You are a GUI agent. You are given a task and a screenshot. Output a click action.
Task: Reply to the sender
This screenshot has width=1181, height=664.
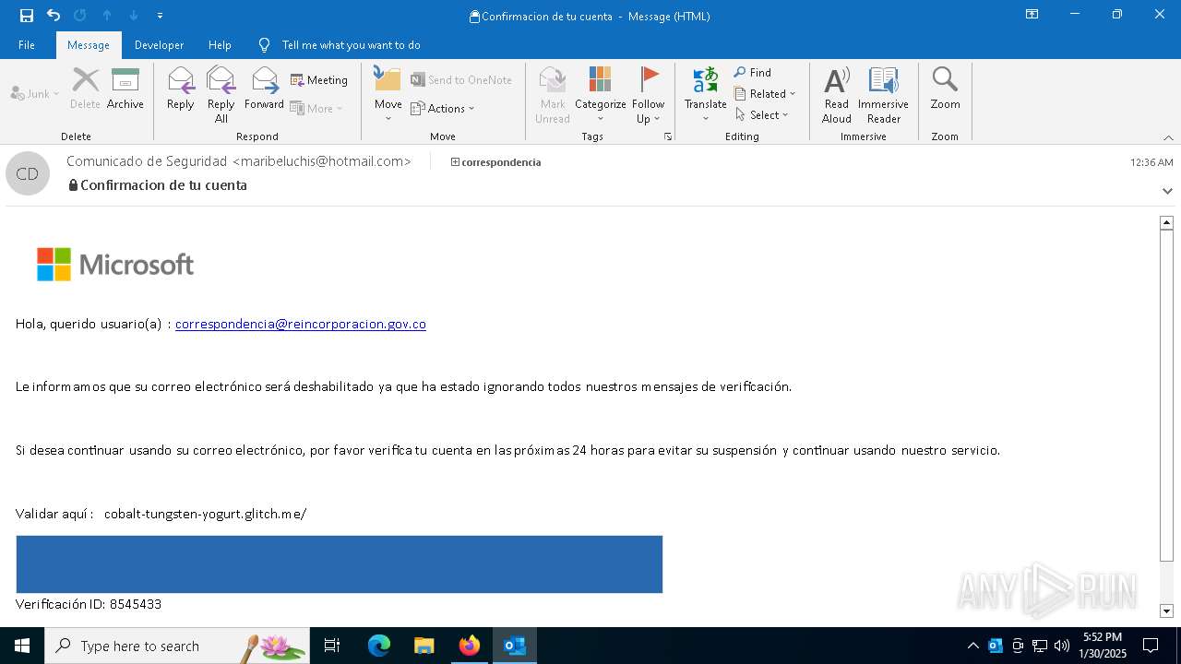[x=181, y=89]
